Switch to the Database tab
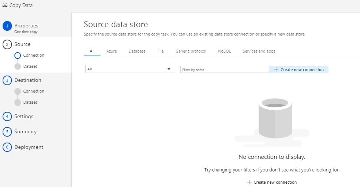The width and height of the screenshot is (360, 187). tap(137, 51)
